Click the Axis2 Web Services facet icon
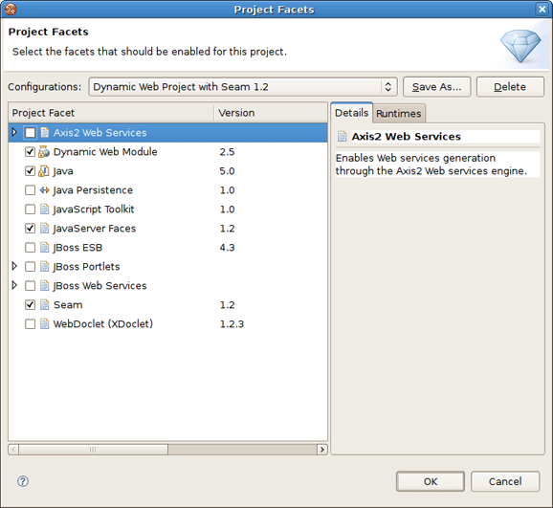The image size is (553, 508). tap(44, 133)
